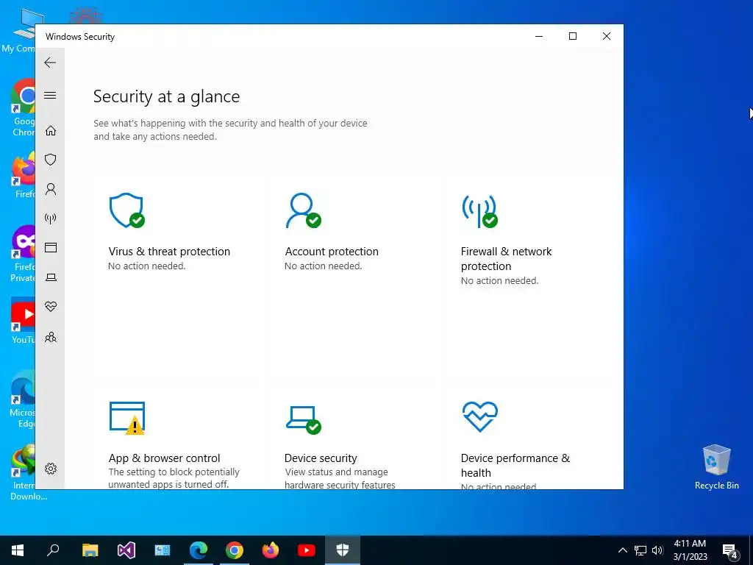The height and width of the screenshot is (565, 753).
Task: Open Virus & threat protection sidebar shield
Action: (51, 160)
